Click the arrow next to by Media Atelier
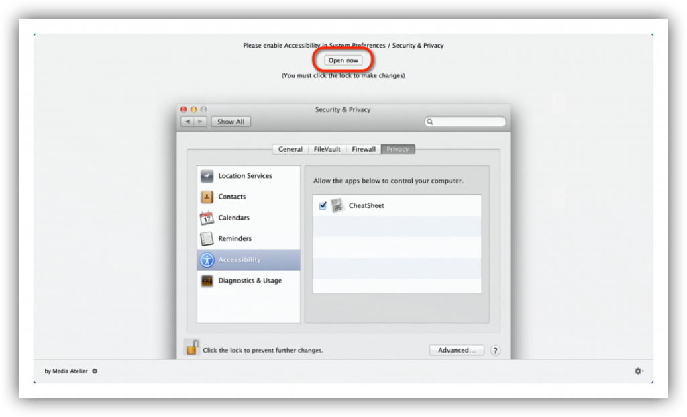Image resolution: width=687 pixels, height=417 pixels. tap(95, 371)
